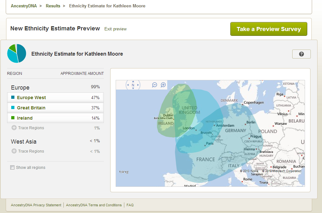Zoom out on the ethnicity map
The width and height of the screenshot is (322, 213).
154,85
